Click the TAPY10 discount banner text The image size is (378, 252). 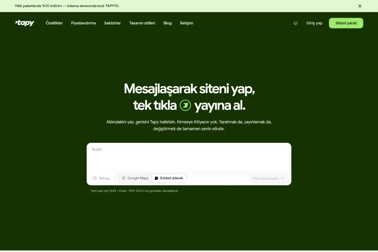[x=67, y=6]
